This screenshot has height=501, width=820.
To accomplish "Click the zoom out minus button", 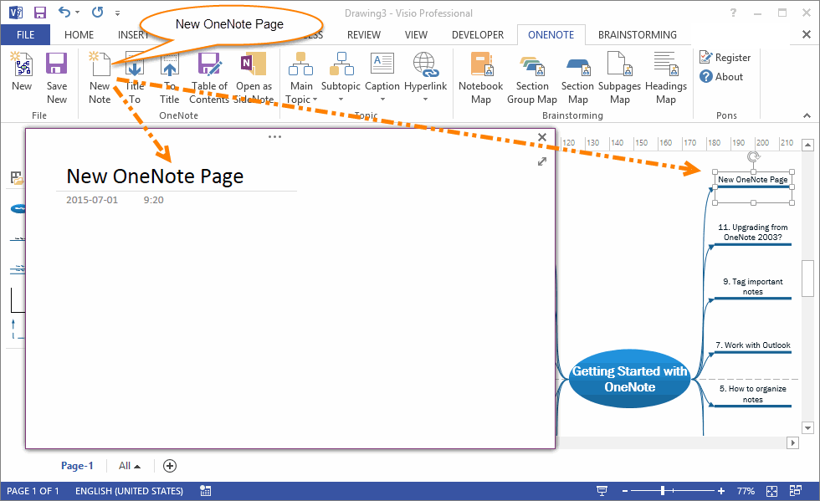I will pos(624,491).
